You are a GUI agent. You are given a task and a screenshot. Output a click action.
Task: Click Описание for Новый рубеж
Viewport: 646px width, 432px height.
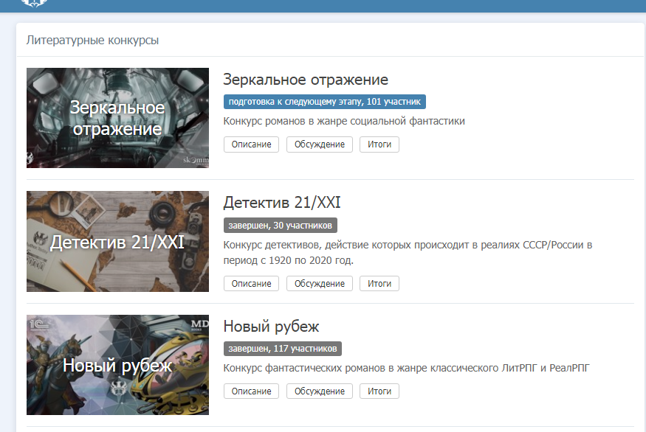pyautogui.click(x=251, y=391)
